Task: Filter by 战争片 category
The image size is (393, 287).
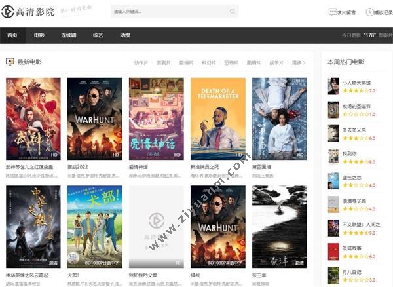Action: pyautogui.click(x=276, y=63)
